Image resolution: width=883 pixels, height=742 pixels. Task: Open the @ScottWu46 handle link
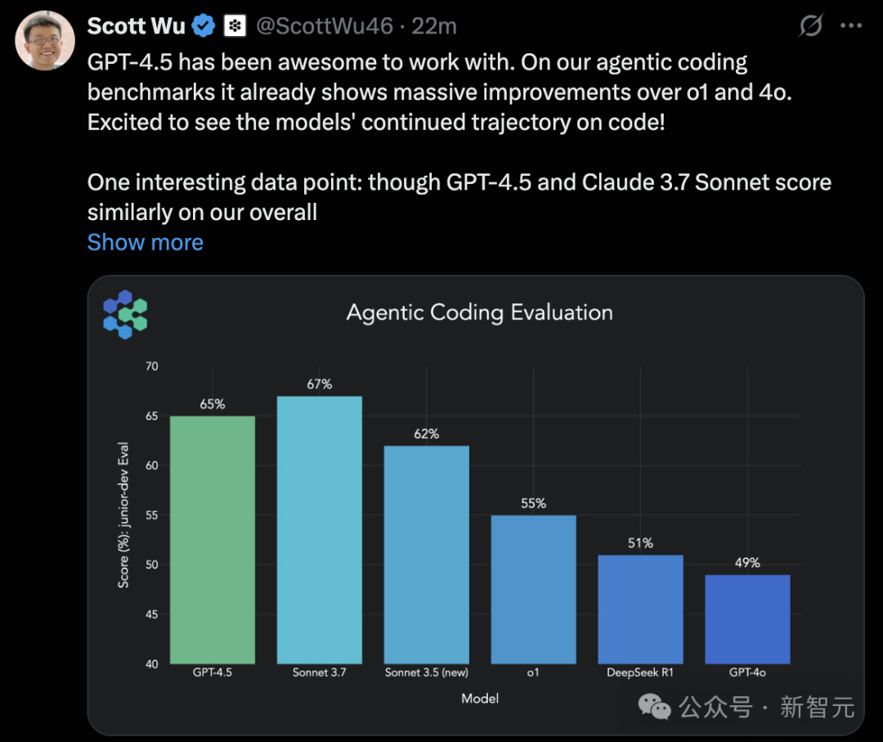(x=325, y=26)
